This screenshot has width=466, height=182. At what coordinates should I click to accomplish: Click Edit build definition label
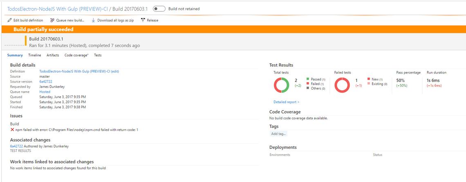28,20
